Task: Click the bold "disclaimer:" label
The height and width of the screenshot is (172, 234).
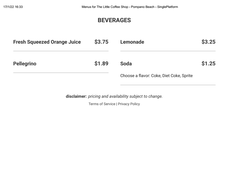Action: [x=76, y=96]
